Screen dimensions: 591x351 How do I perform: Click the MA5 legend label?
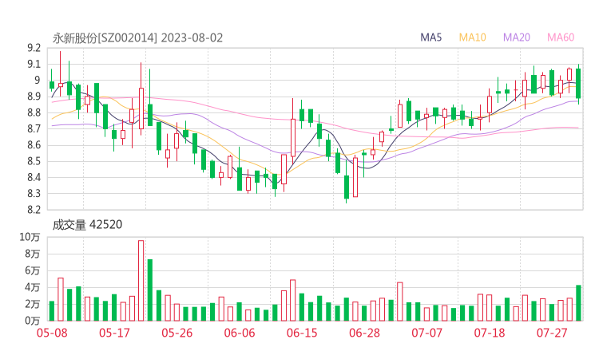pos(430,37)
